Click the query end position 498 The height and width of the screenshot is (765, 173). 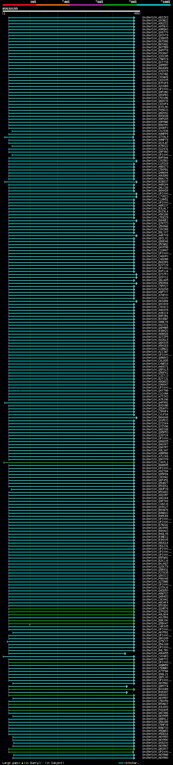tap(136, 13)
